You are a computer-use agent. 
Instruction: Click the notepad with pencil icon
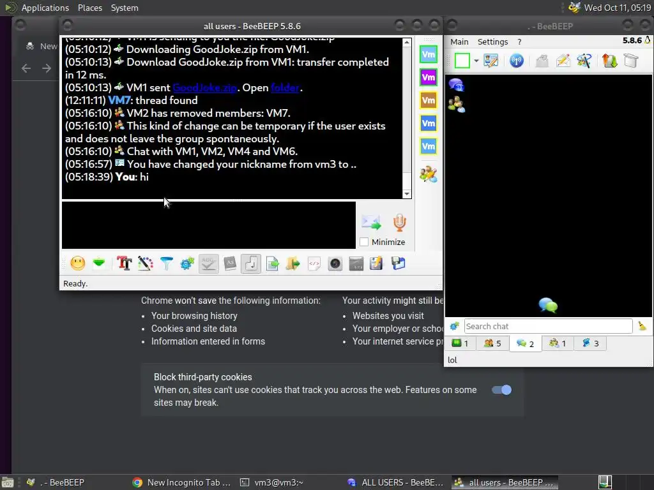coord(376,264)
